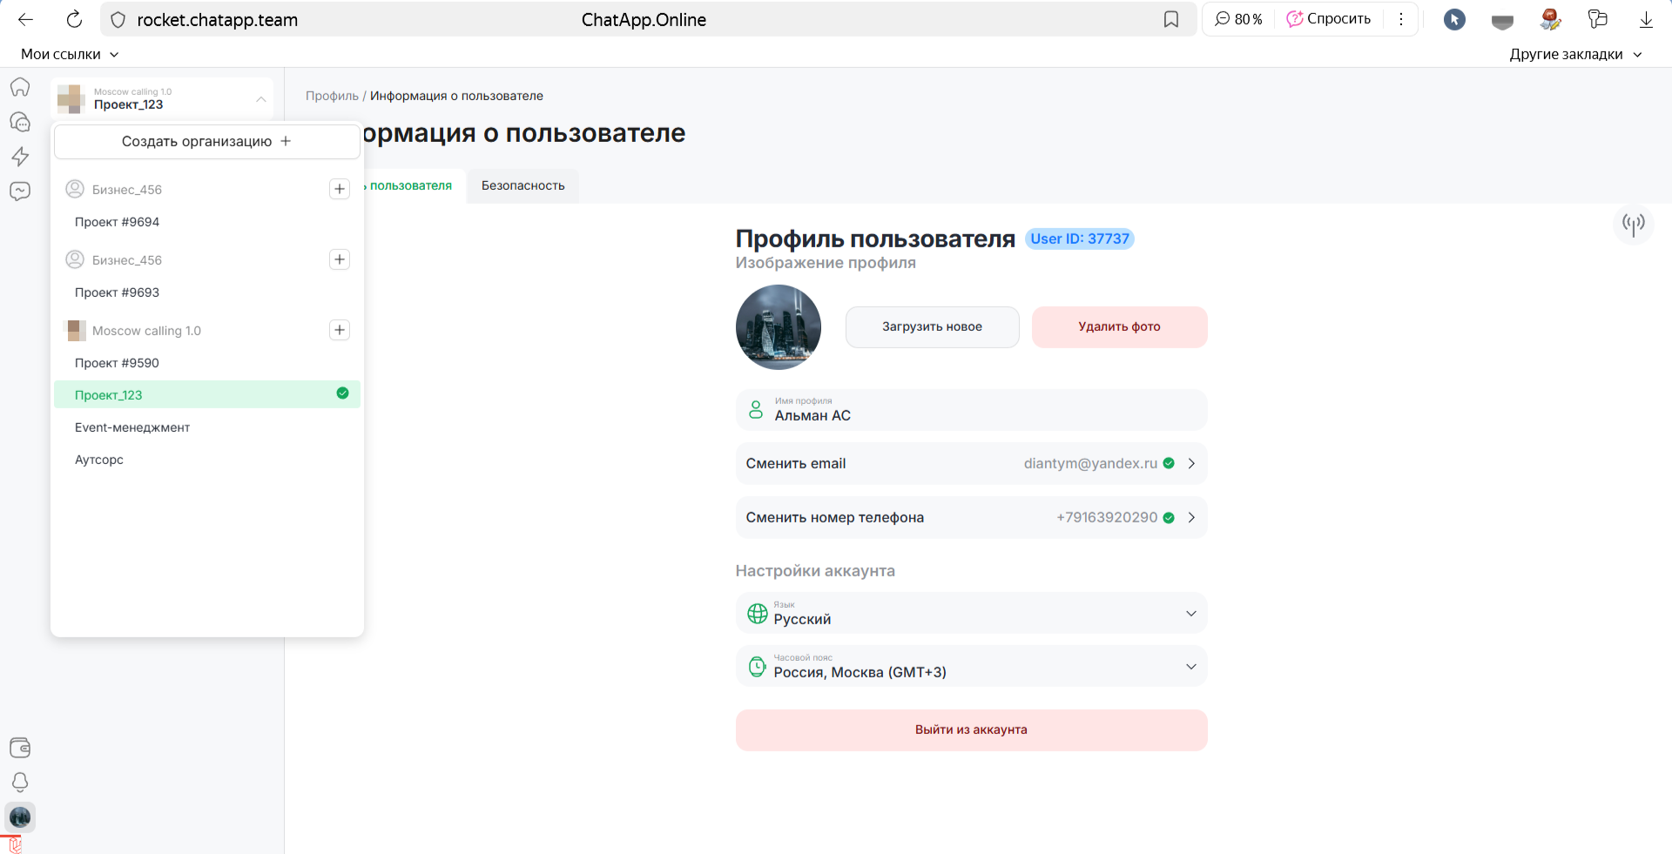The image size is (1672, 854).
Task: Open the home icon in left sidebar
Action: click(x=20, y=87)
